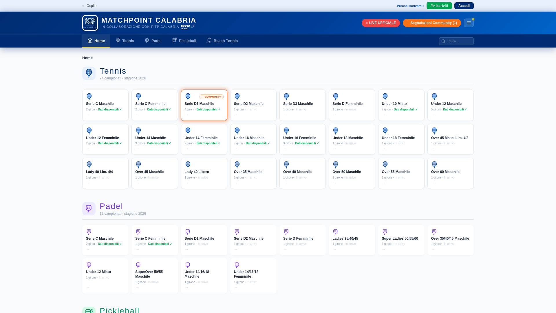This screenshot has width=556, height=313.
Task: Open the Padel Serie D1 Maschile card
Action: [204, 240]
